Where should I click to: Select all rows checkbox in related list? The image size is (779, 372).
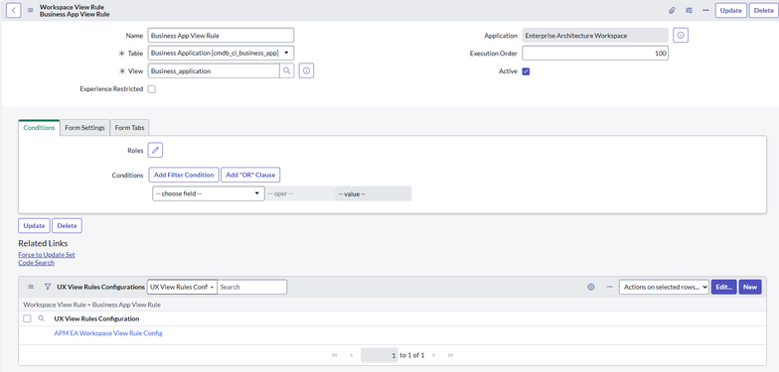click(28, 318)
